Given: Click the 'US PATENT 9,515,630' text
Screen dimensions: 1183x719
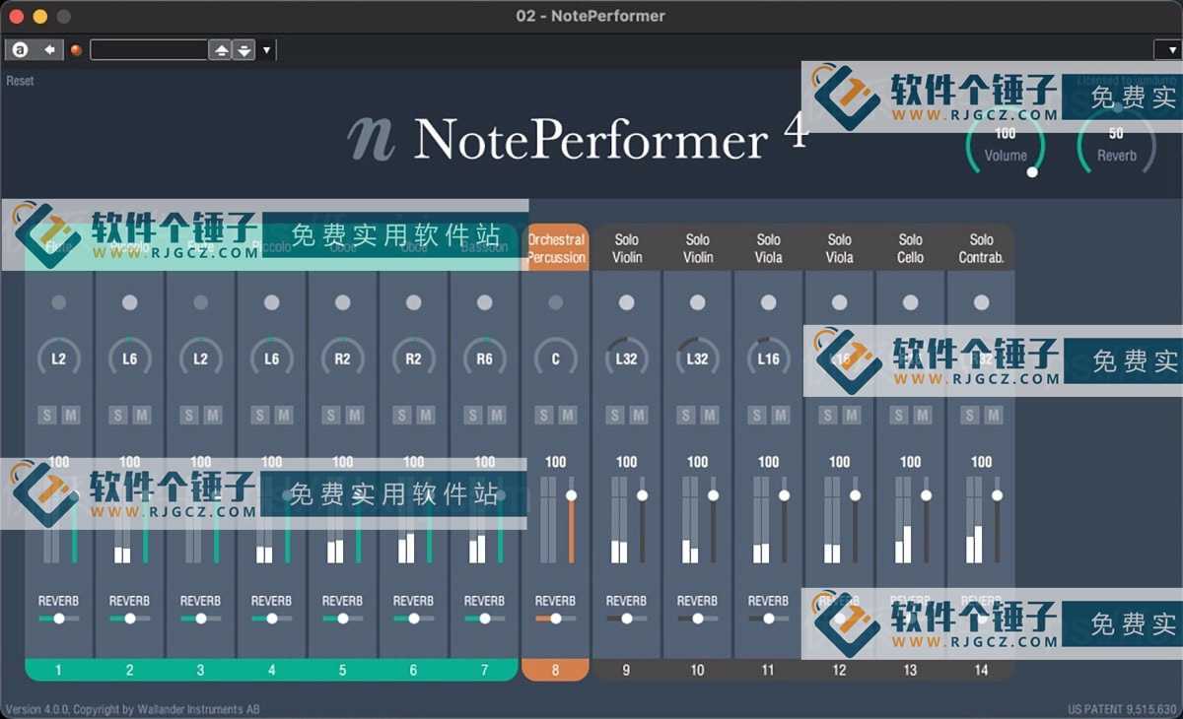Looking at the screenshot, I should [1122, 709].
